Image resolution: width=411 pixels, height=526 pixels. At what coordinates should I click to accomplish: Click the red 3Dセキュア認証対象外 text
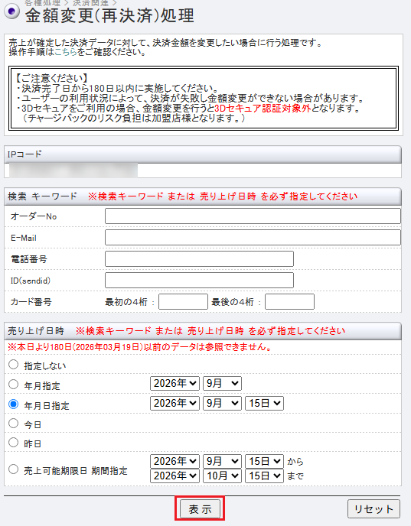pyautogui.click(x=263, y=109)
